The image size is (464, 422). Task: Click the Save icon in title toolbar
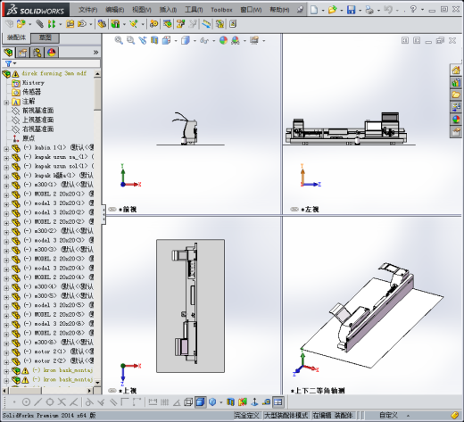tap(352, 10)
